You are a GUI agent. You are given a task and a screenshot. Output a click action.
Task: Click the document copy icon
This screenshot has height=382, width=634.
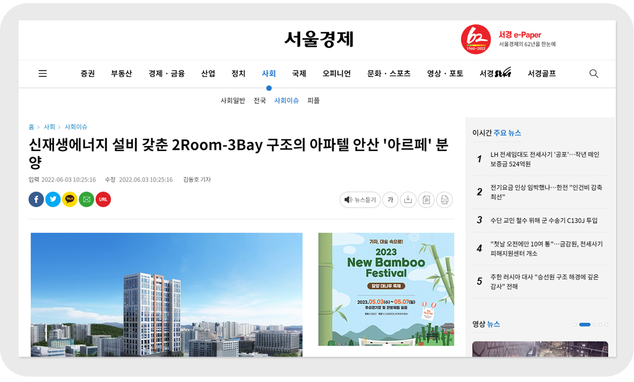[426, 200]
